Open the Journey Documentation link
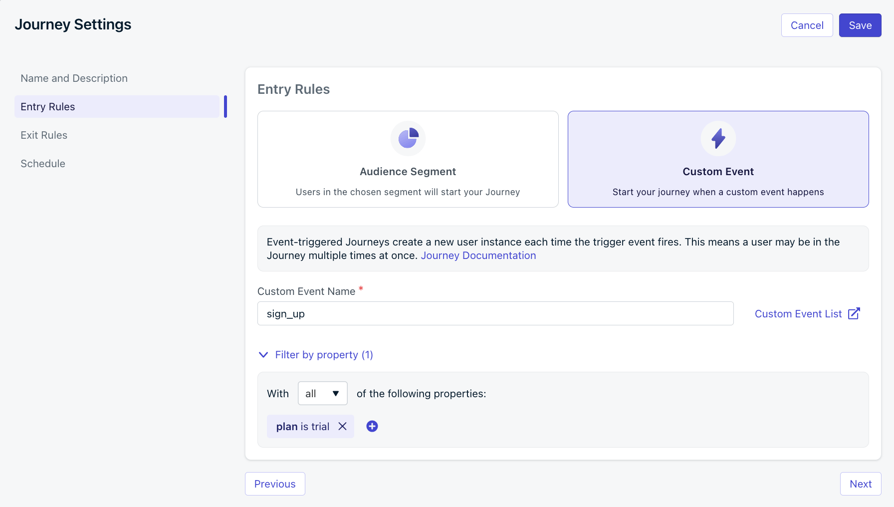The height and width of the screenshot is (507, 894). coord(478,255)
